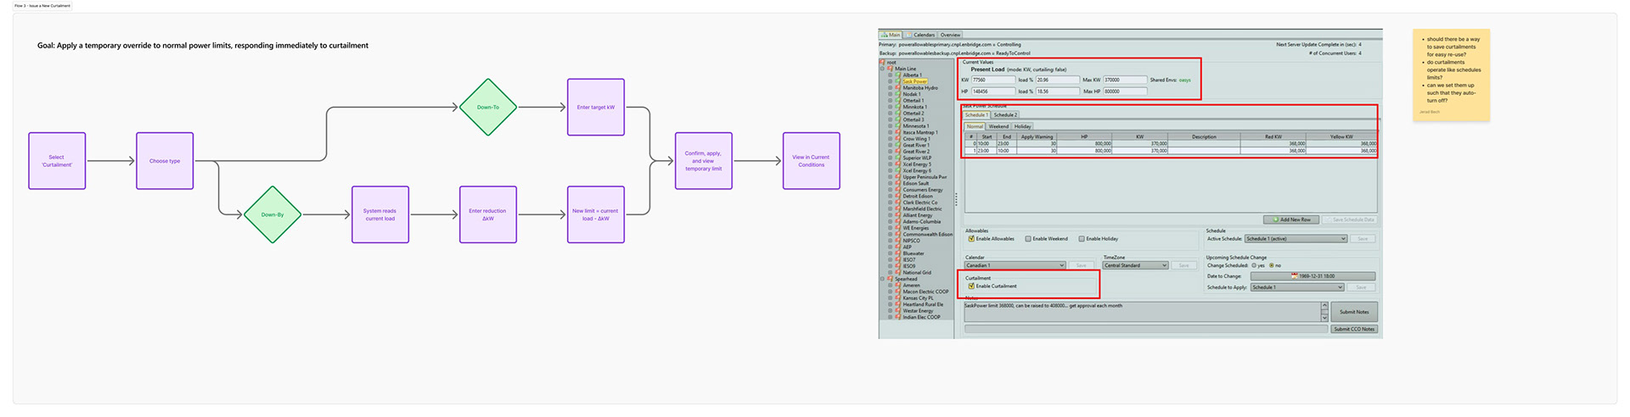Click the Add New Row button
The width and height of the screenshot is (1630, 417).
pyautogui.click(x=1291, y=220)
